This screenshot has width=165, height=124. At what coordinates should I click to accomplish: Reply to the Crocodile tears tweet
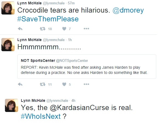(20, 29)
